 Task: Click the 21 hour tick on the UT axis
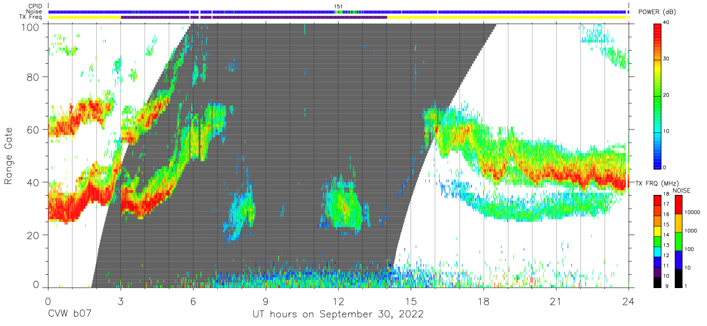(556, 301)
